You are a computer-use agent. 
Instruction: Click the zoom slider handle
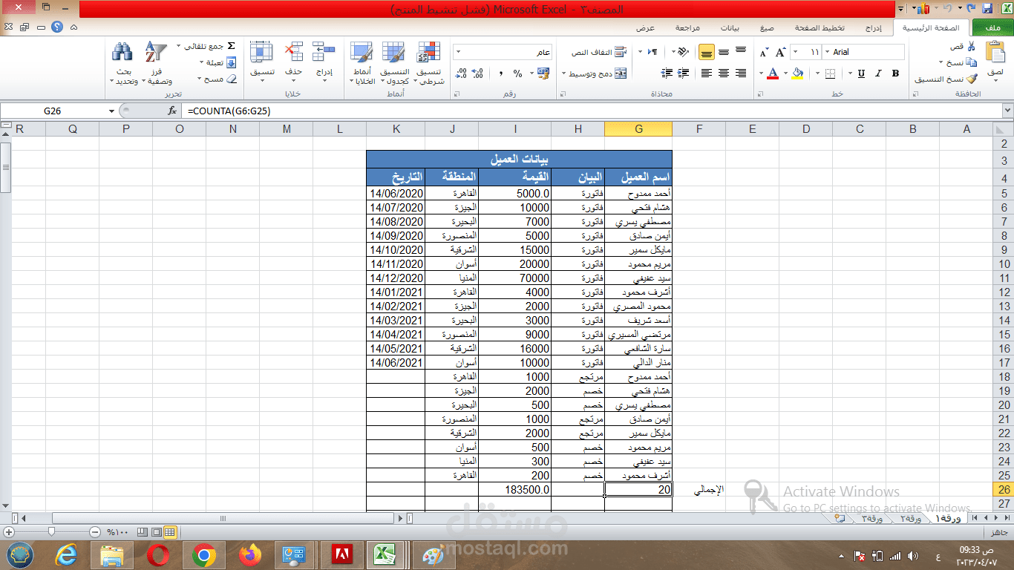[51, 532]
